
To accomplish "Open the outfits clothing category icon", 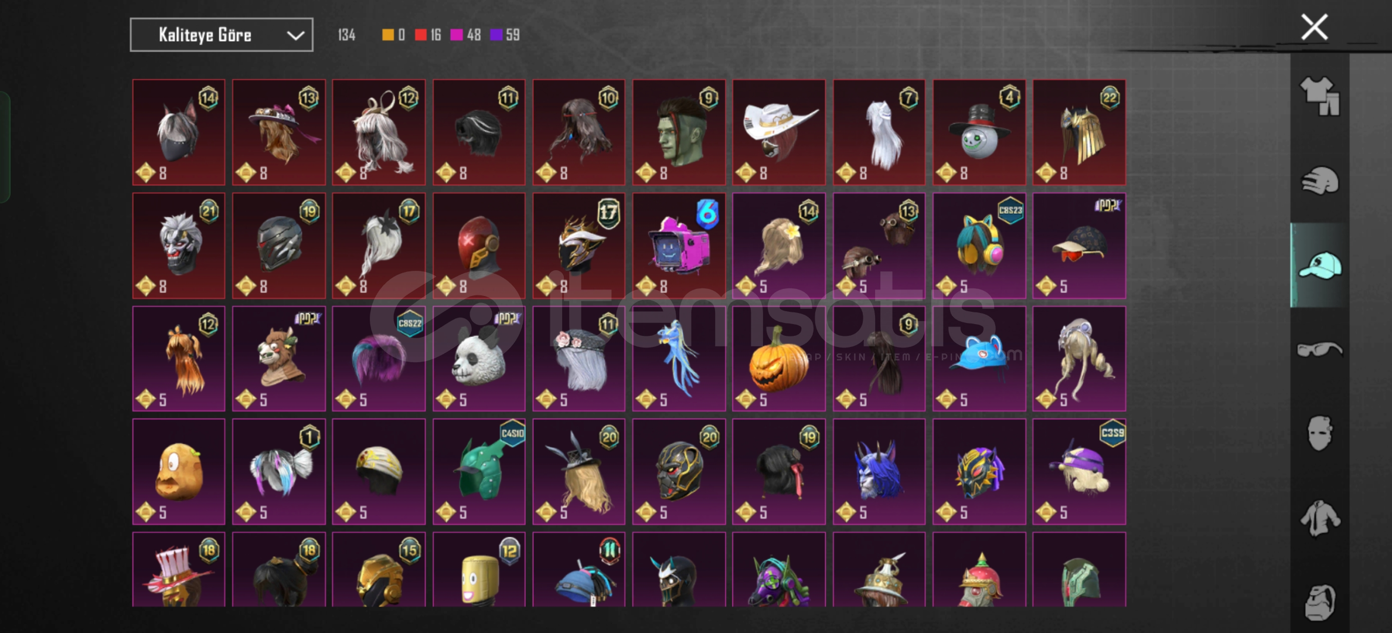I will 1320,96.
